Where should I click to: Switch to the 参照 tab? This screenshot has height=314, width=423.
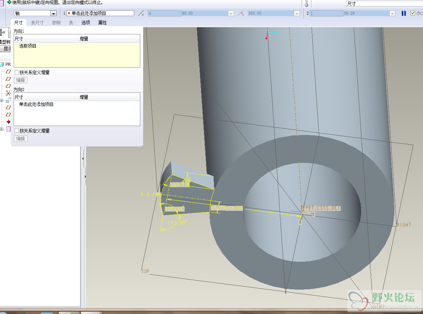point(57,23)
